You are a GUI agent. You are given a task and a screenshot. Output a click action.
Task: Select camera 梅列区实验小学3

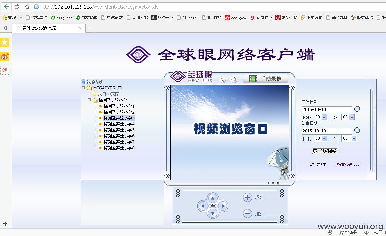point(119,118)
